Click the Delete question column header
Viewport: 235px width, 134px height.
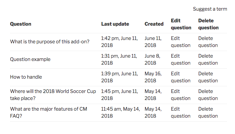pyautogui.click(x=208, y=24)
